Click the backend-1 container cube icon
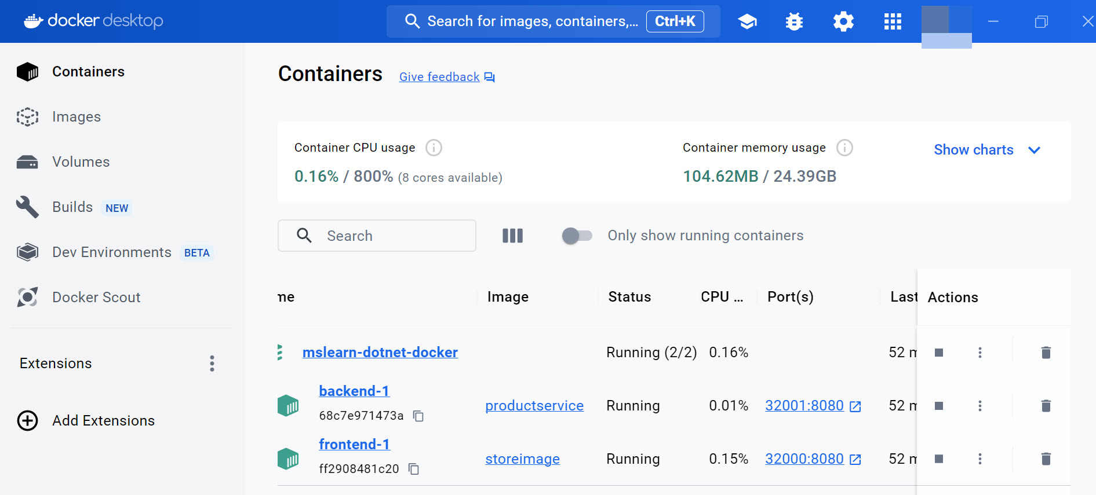1096x495 pixels. coord(288,405)
